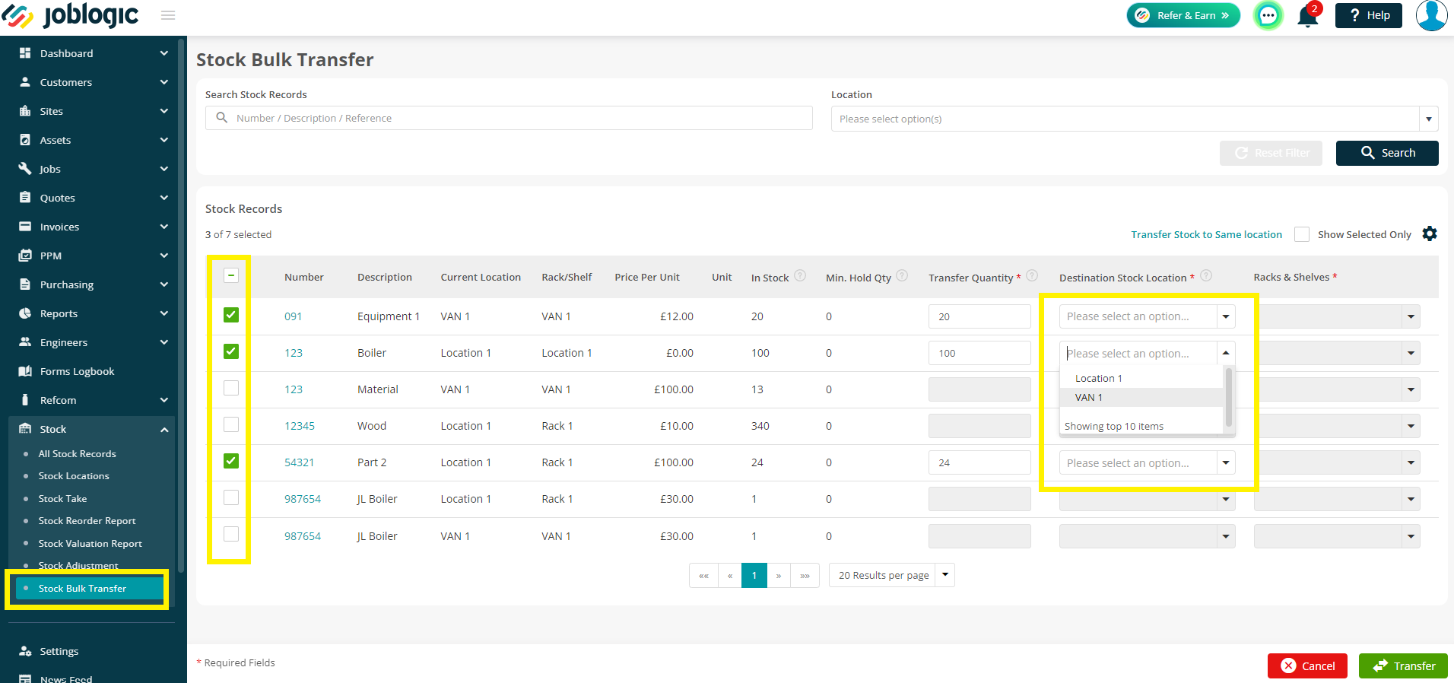Screen dimensions: 1454x683
Task: Click the Stock sidebar icon
Action: (25, 429)
